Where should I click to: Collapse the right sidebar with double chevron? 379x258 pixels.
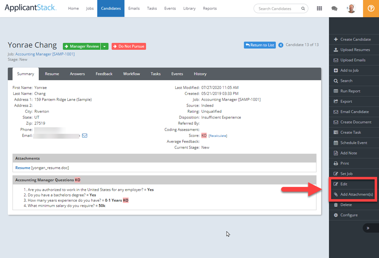[368, 228]
